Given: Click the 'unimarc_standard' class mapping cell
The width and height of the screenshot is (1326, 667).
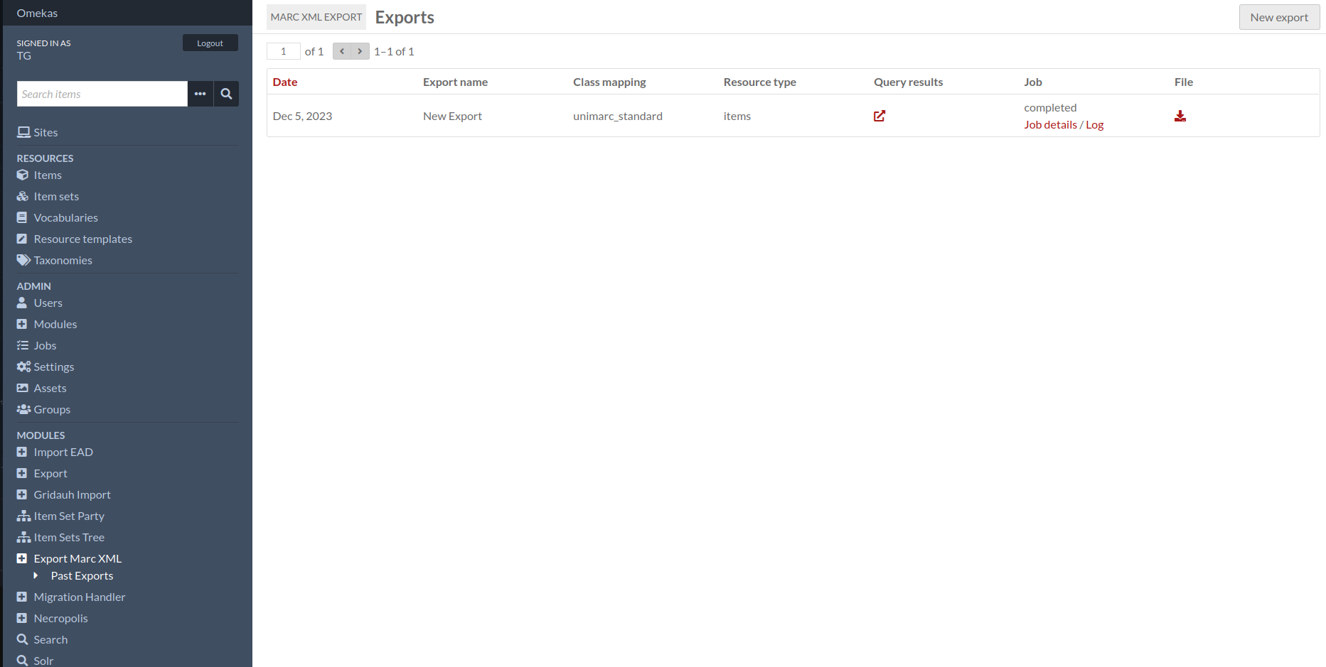Looking at the screenshot, I should point(618,116).
